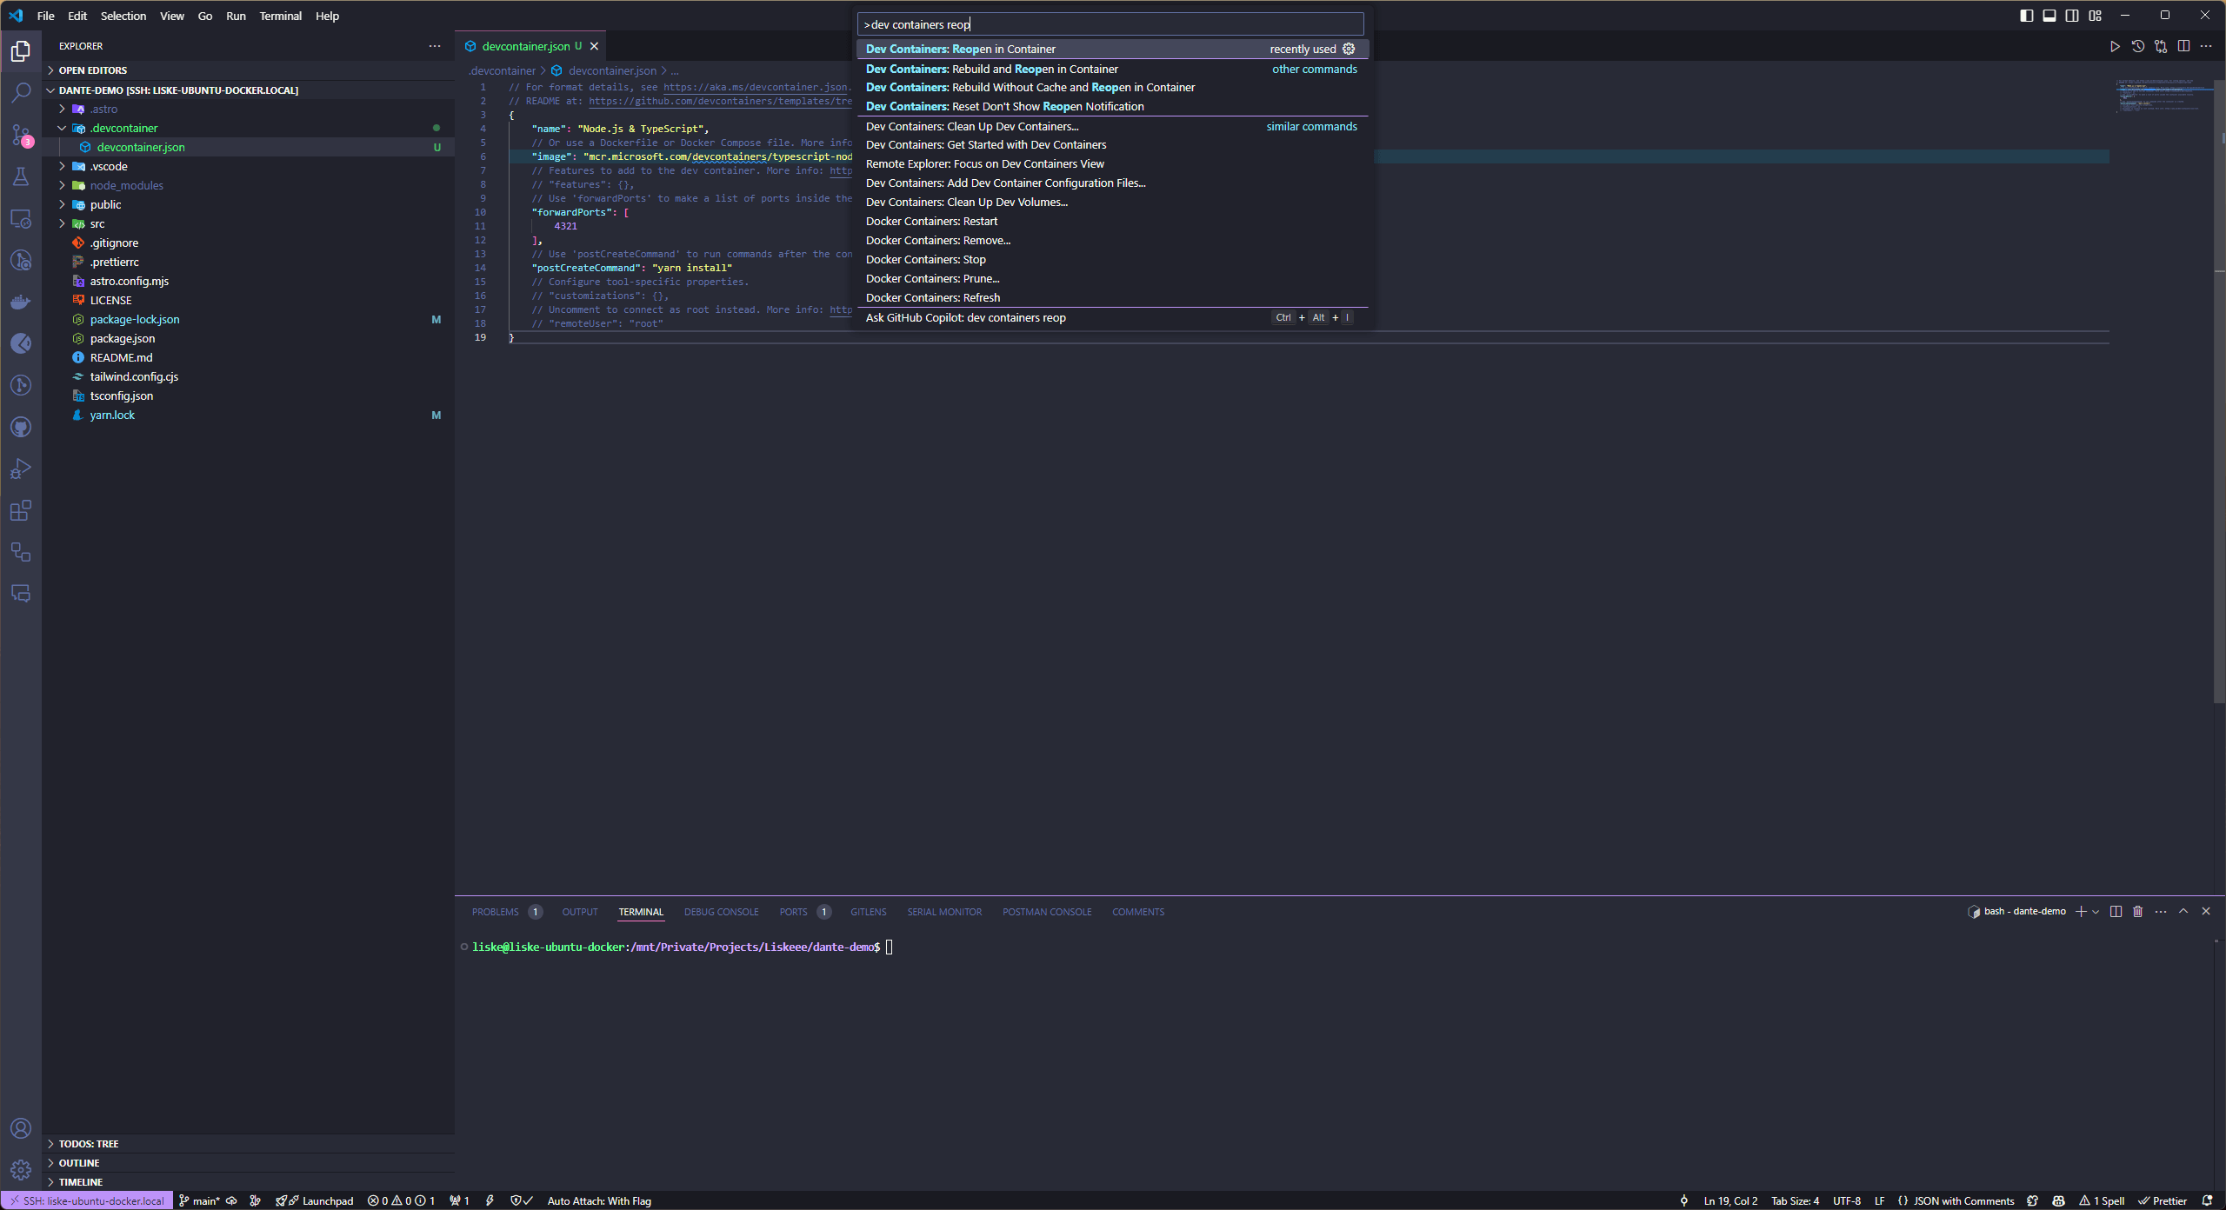Choose Docker Containers: Restart command
This screenshot has height=1210, width=2226.
point(1112,221)
